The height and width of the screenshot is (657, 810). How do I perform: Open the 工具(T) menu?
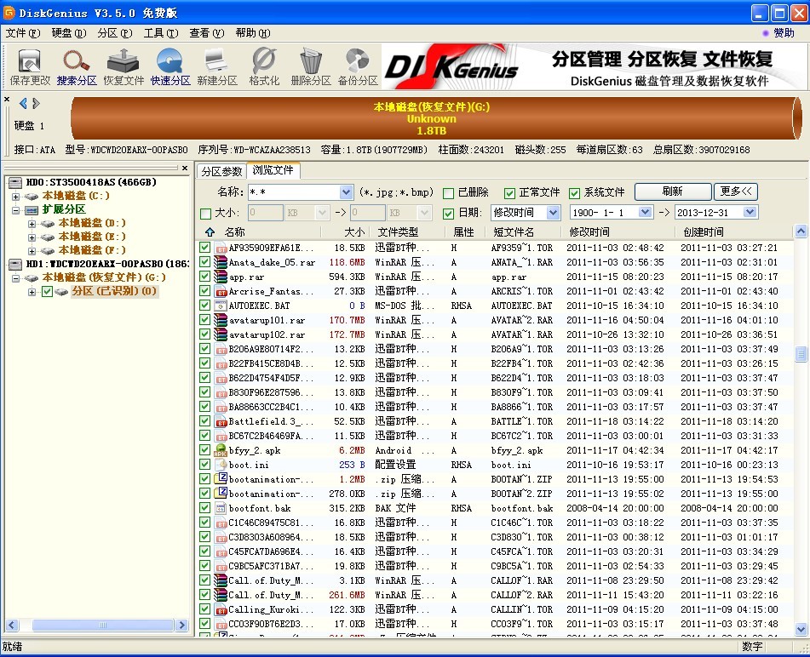(x=161, y=33)
